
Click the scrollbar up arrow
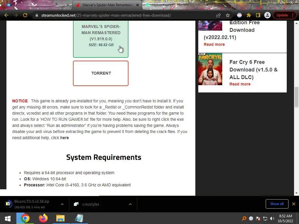[x=296, y=23]
